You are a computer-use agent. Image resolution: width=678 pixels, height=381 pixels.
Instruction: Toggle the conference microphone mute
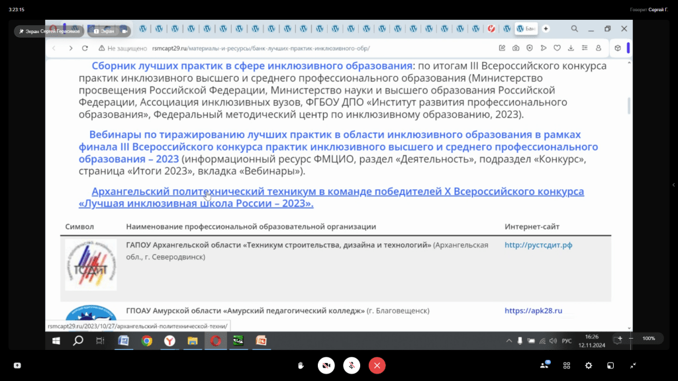click(x=352, y=365)
